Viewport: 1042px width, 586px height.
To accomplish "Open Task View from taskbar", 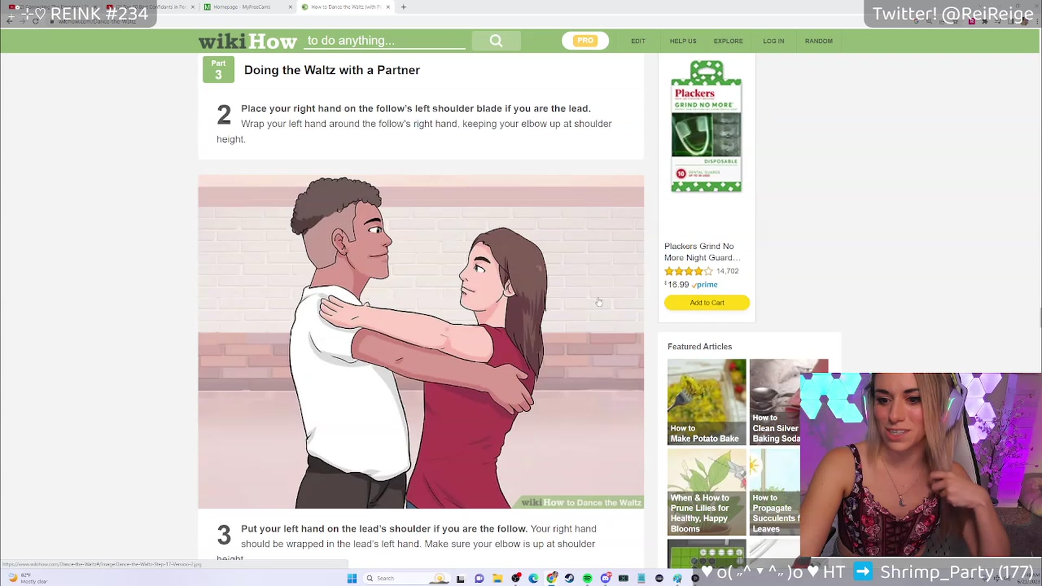I will coord(460,578).
